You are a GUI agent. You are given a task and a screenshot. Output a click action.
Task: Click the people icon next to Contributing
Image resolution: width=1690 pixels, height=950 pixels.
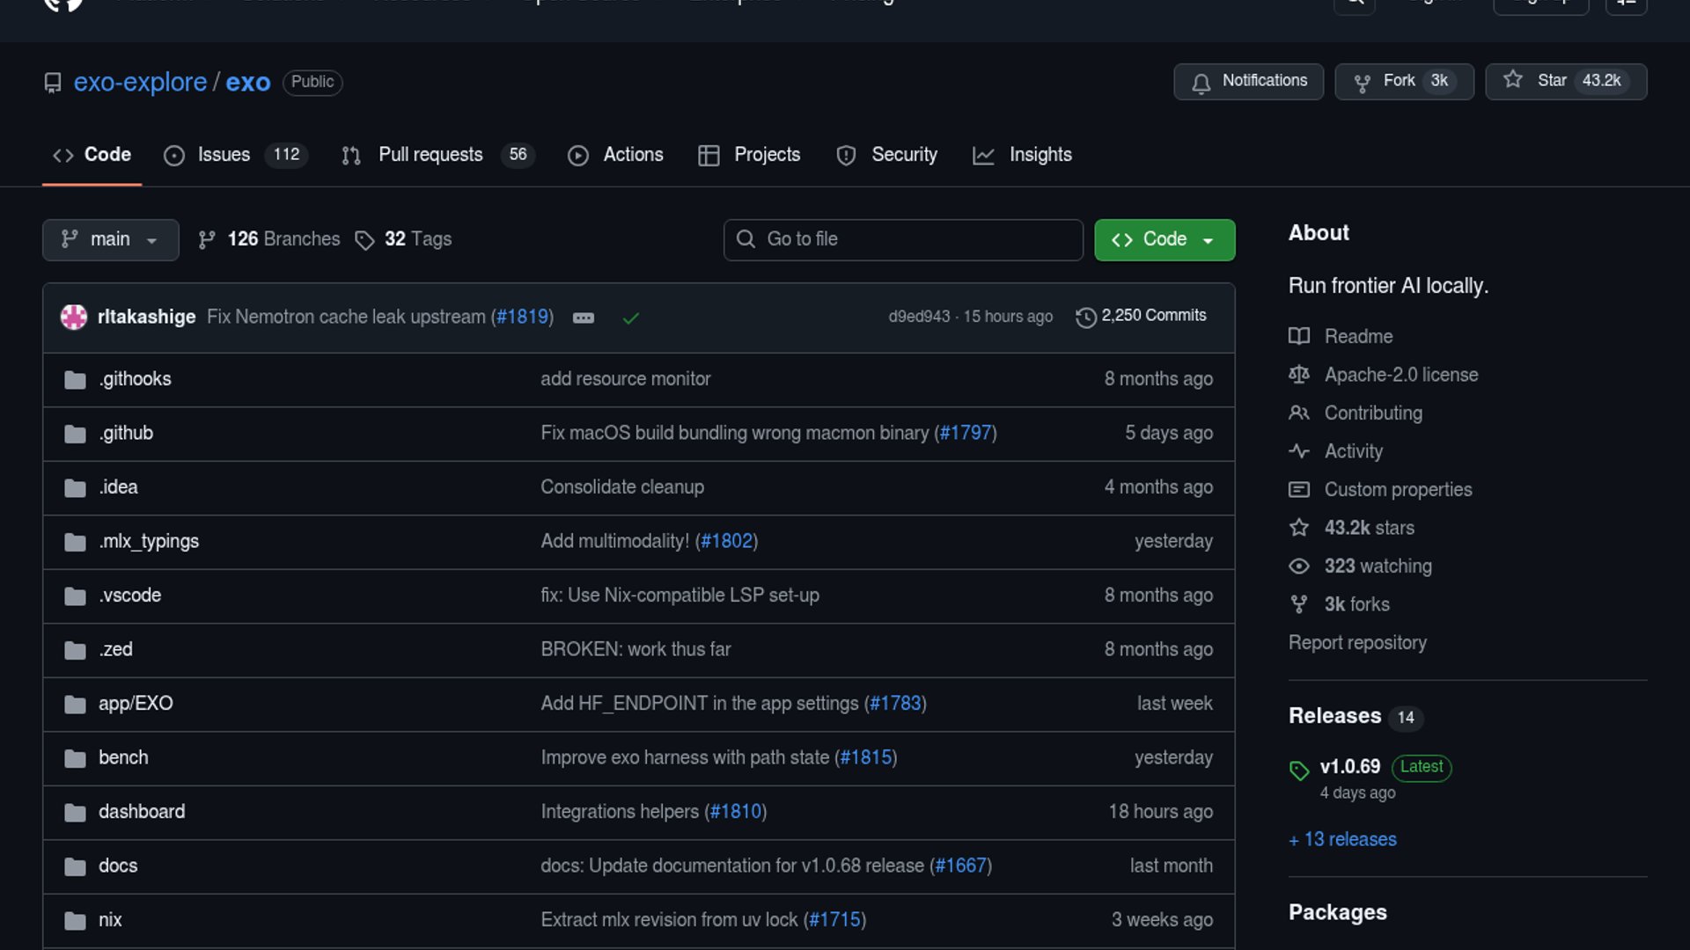[x=1299, y=413]
